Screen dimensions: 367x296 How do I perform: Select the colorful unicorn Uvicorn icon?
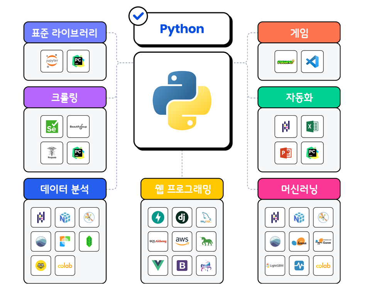[206, 266]
